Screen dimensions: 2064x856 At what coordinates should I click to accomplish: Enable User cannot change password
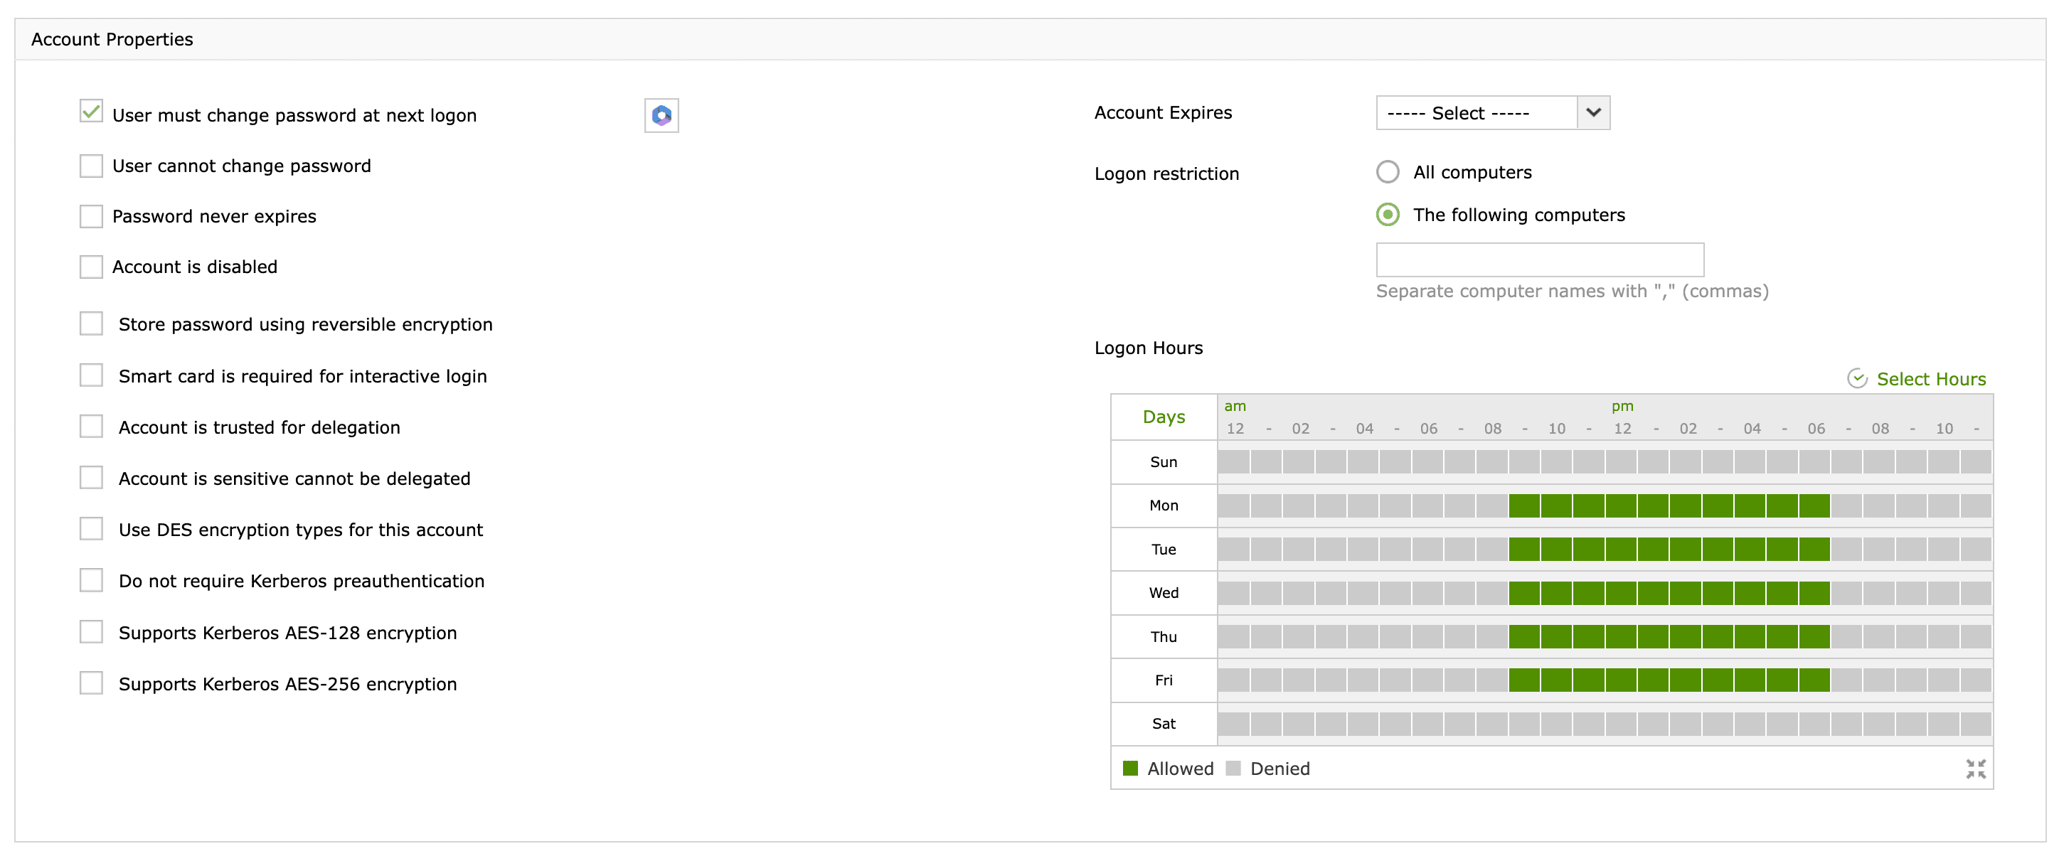pos(91,166)
